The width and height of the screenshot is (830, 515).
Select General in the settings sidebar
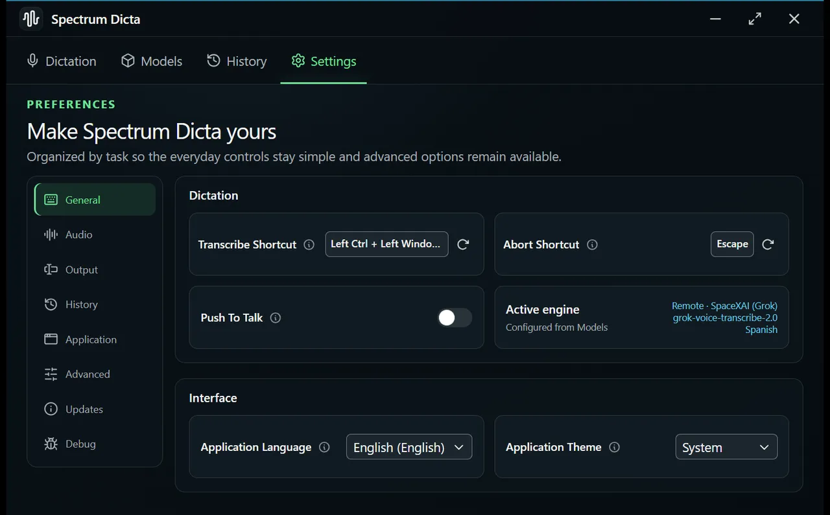(95, 200)
